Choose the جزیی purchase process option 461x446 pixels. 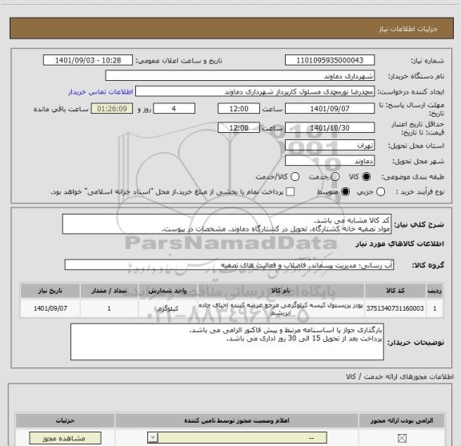click(x=380, y=192)
